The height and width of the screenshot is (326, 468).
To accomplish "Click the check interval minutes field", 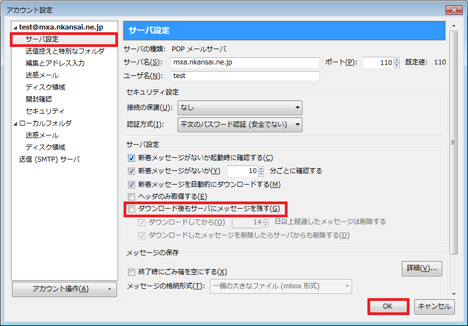I will 243,171.
